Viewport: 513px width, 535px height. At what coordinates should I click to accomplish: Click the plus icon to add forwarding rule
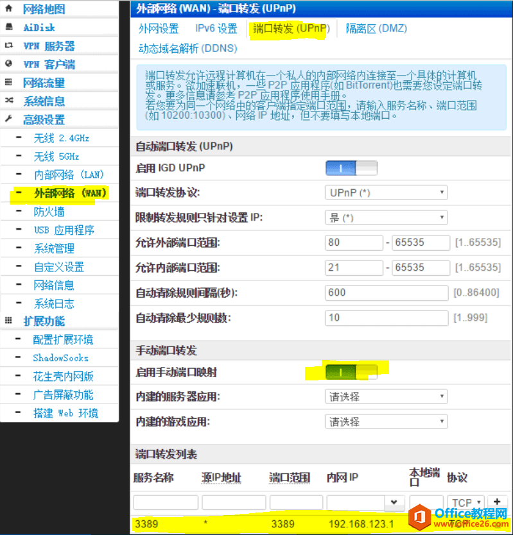click(497, 502)
